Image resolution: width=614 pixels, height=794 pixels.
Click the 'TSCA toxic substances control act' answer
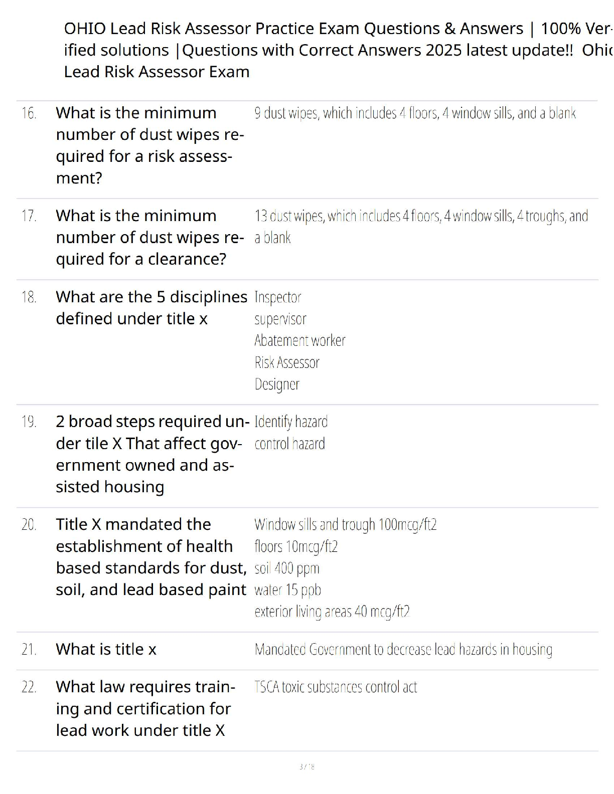point(336,687)
